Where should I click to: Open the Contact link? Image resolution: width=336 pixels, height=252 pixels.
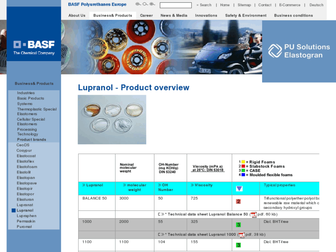coord(265,5)
